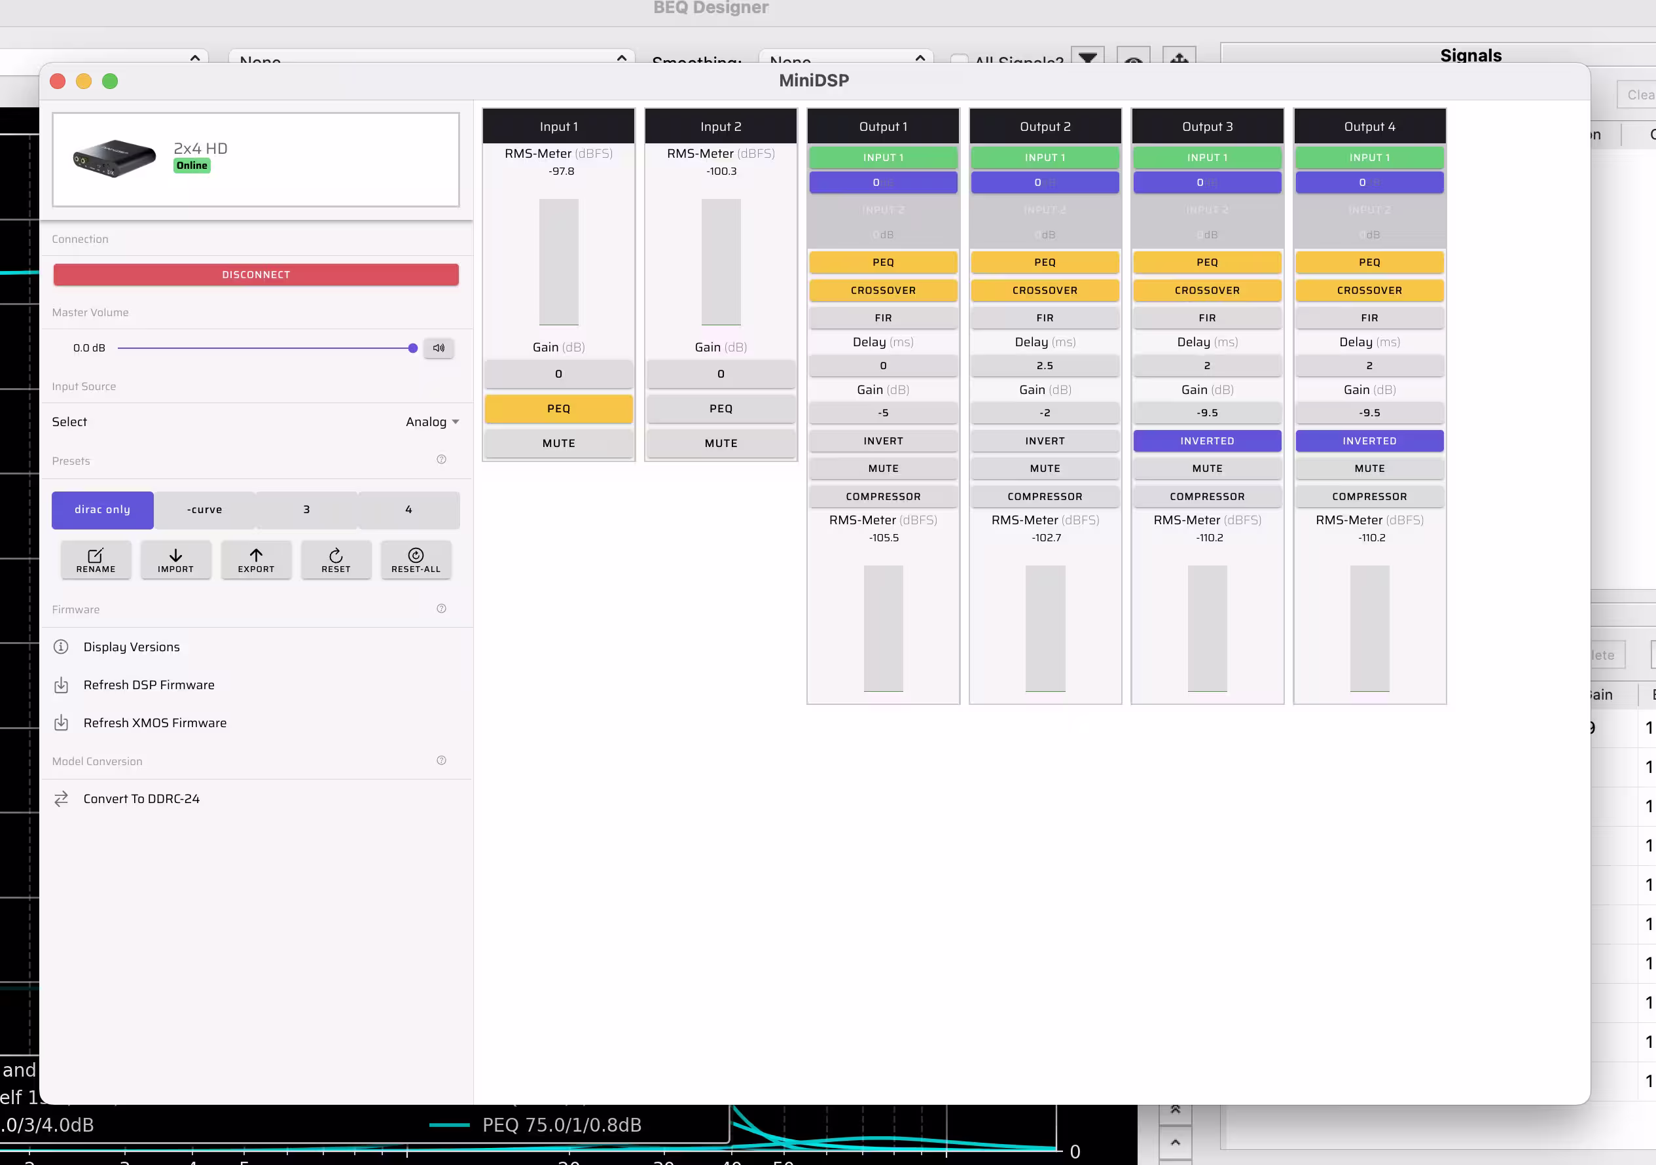Screen dimensions: 1656x1165
Task: Click Output 3 routing gain value 0 dB
Action: 1208,183
